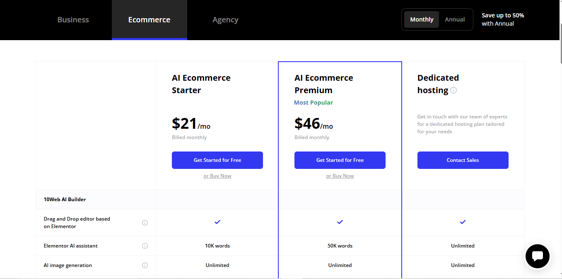The height and width of the screenshot is (279, 562).
Task: Open the live chat bubble icon
Action: click(x=537, y=256)
